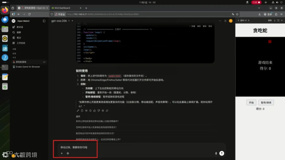Regenerate the assistant response

click(x=107, y=111)
